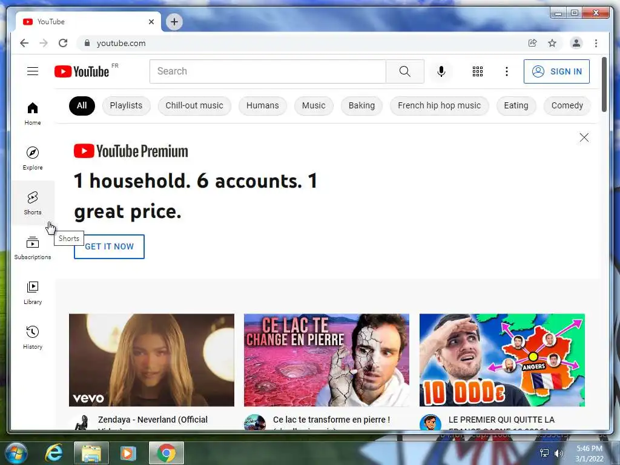Image resolution: width=620 pixels, height=465 pixels.
Task: Open File Explorer from taskbar
Action: tap(91, 453)
